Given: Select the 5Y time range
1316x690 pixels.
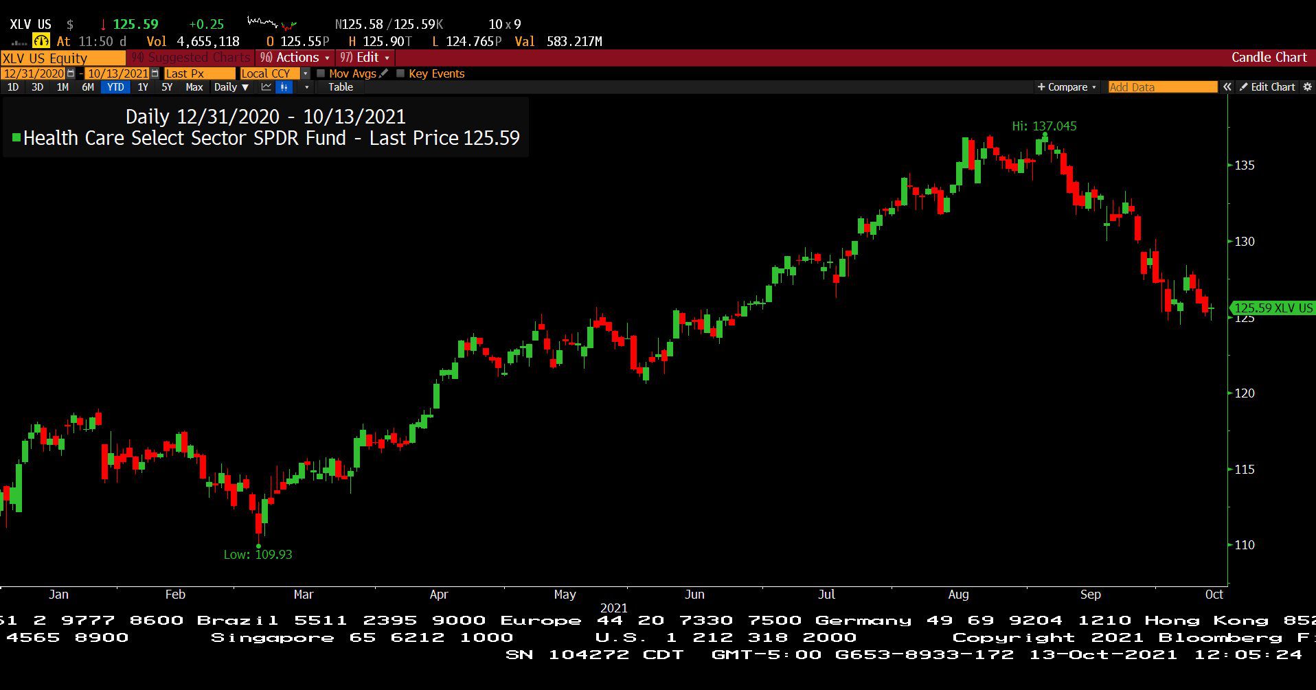Looking at the screenshot, I should point(167,87).
